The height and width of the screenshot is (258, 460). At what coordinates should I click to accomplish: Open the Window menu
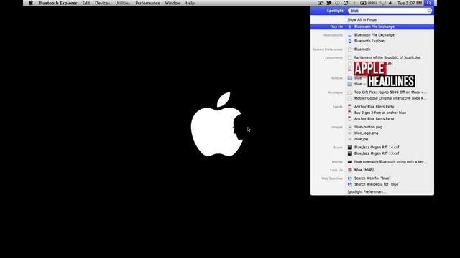(x=172, y=3)
